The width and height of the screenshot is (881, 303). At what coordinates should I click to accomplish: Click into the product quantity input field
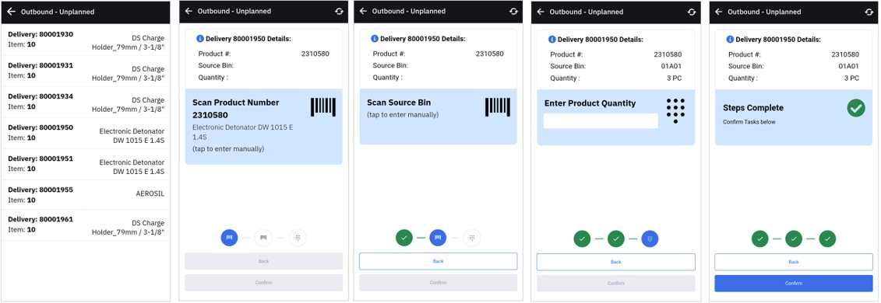pos(601,121)
